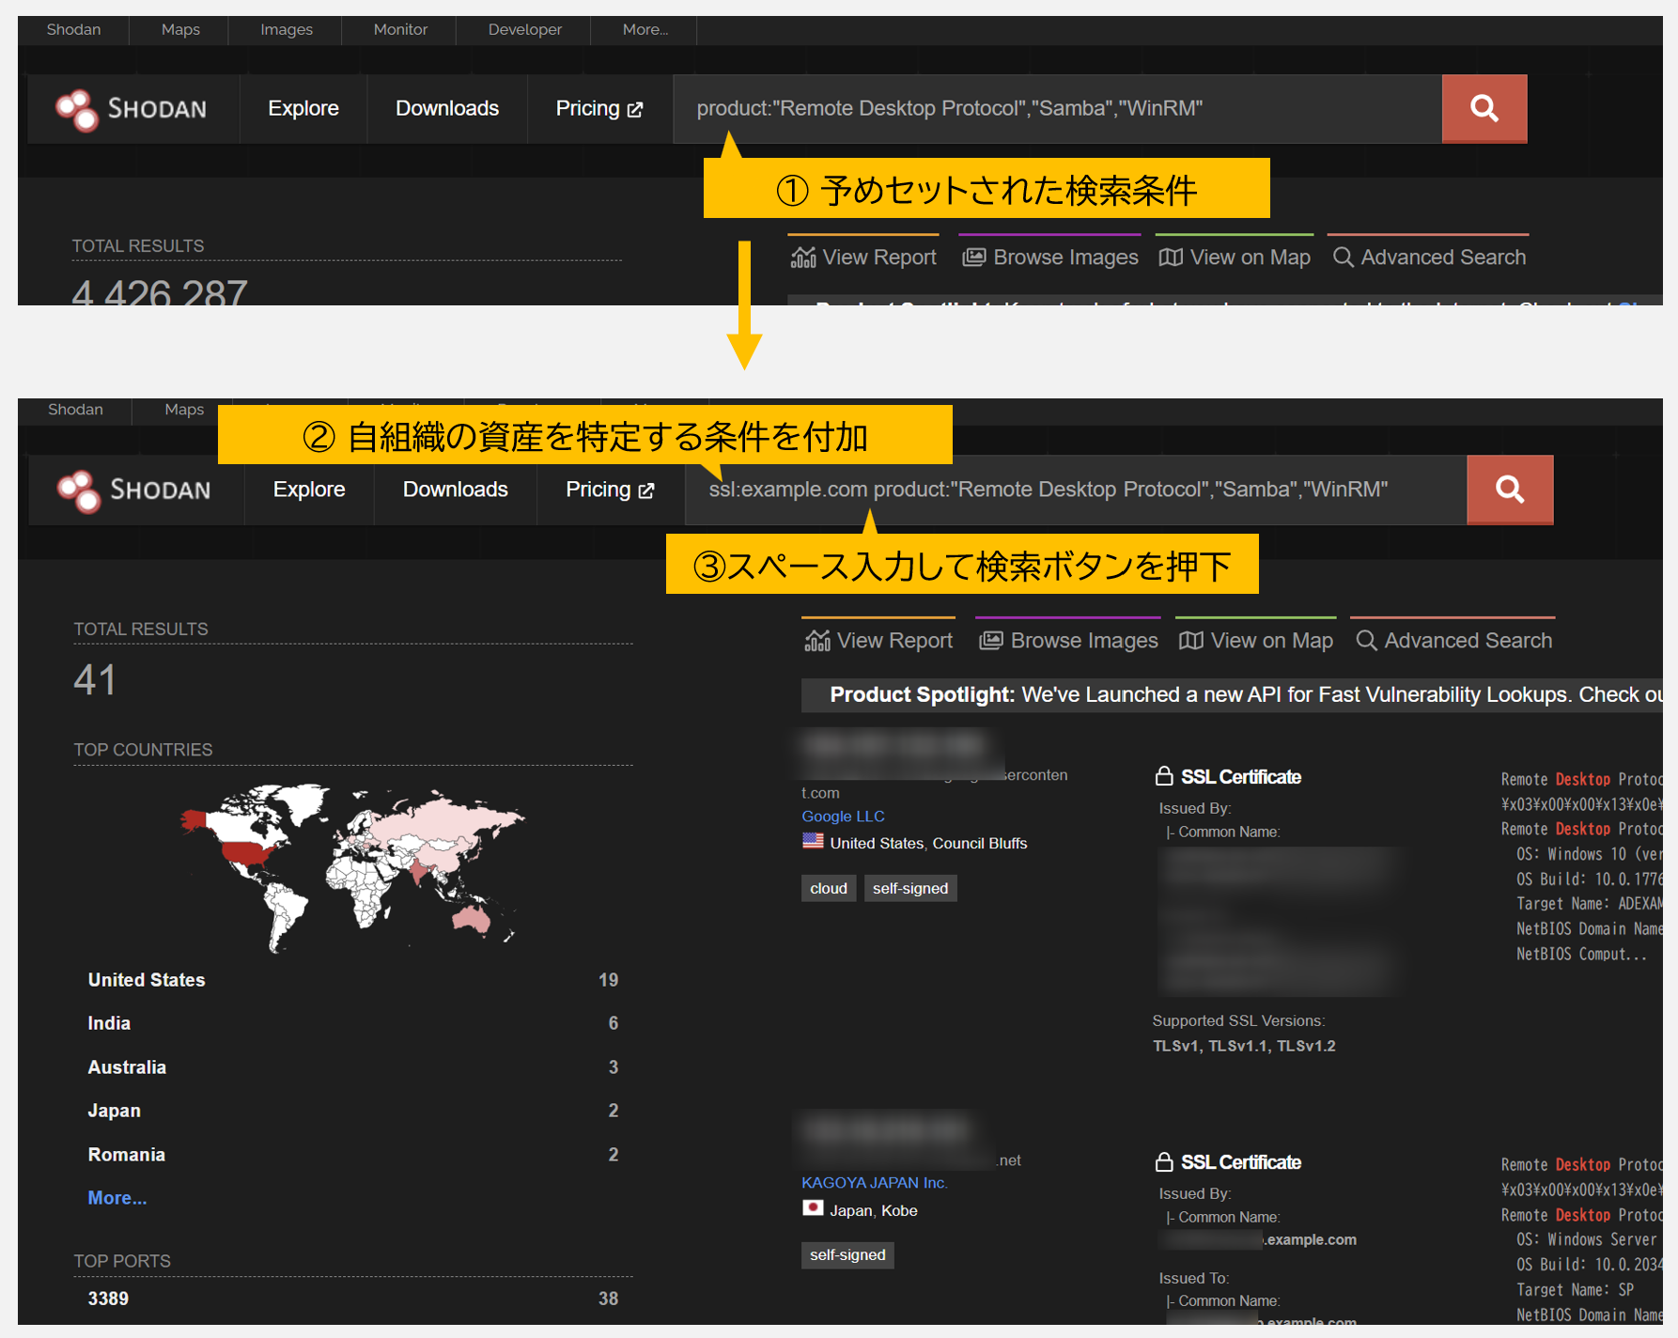Click Explore in lower navigation bar
1678x1338 pixels.
309,490
